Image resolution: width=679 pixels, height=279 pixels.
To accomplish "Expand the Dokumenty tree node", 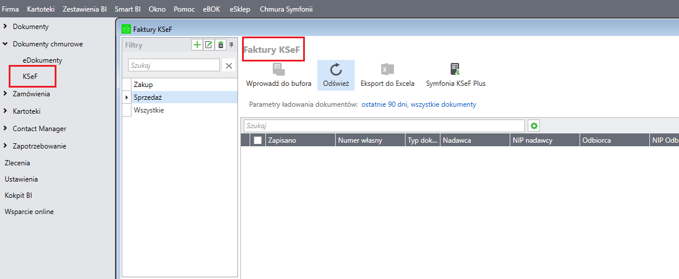I will (6, 27).
